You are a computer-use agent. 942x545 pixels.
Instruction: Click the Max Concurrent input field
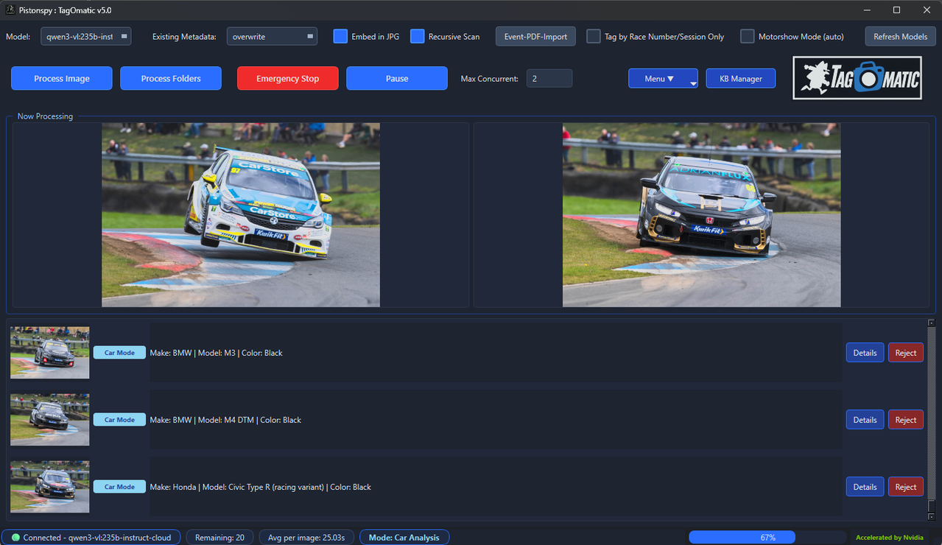(x=549, y=78)
